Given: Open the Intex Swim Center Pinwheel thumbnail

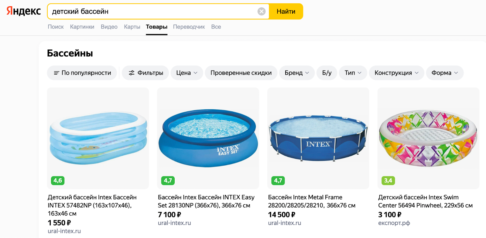Looking at the screenshot, I should [x=428, y=138].
